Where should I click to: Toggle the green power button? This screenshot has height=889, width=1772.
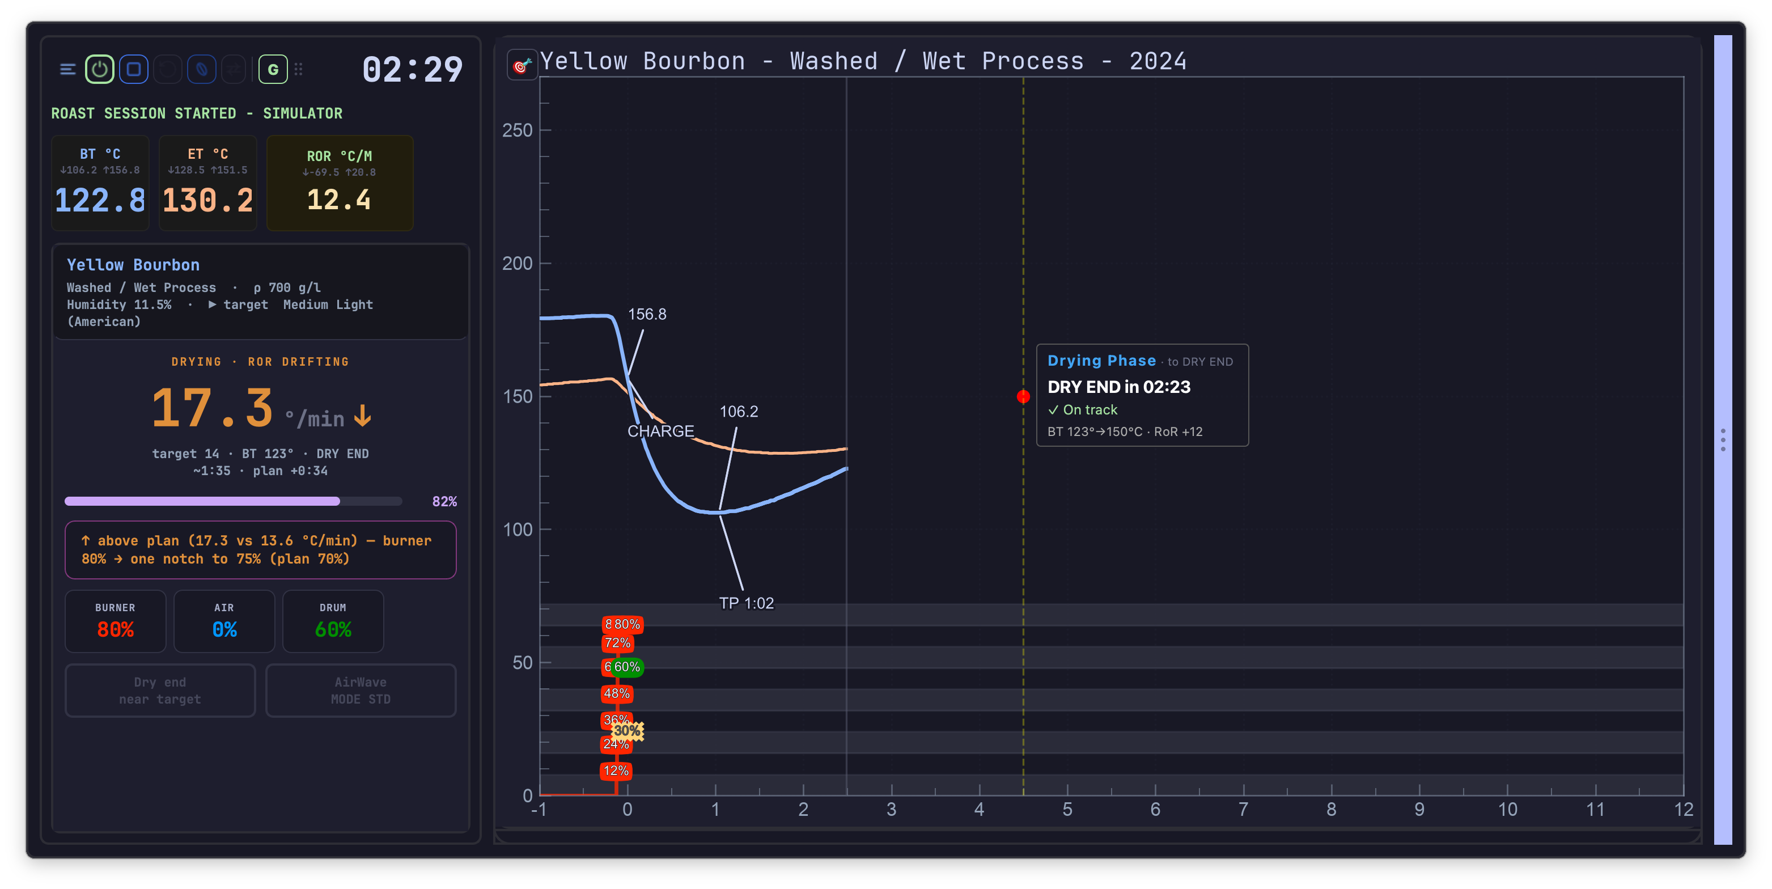[x=100, y=70]
